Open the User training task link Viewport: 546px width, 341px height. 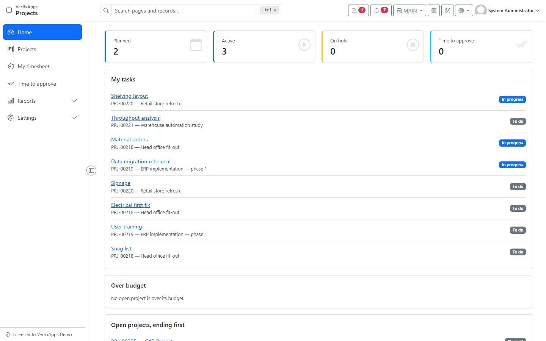(x=126, y=227)
